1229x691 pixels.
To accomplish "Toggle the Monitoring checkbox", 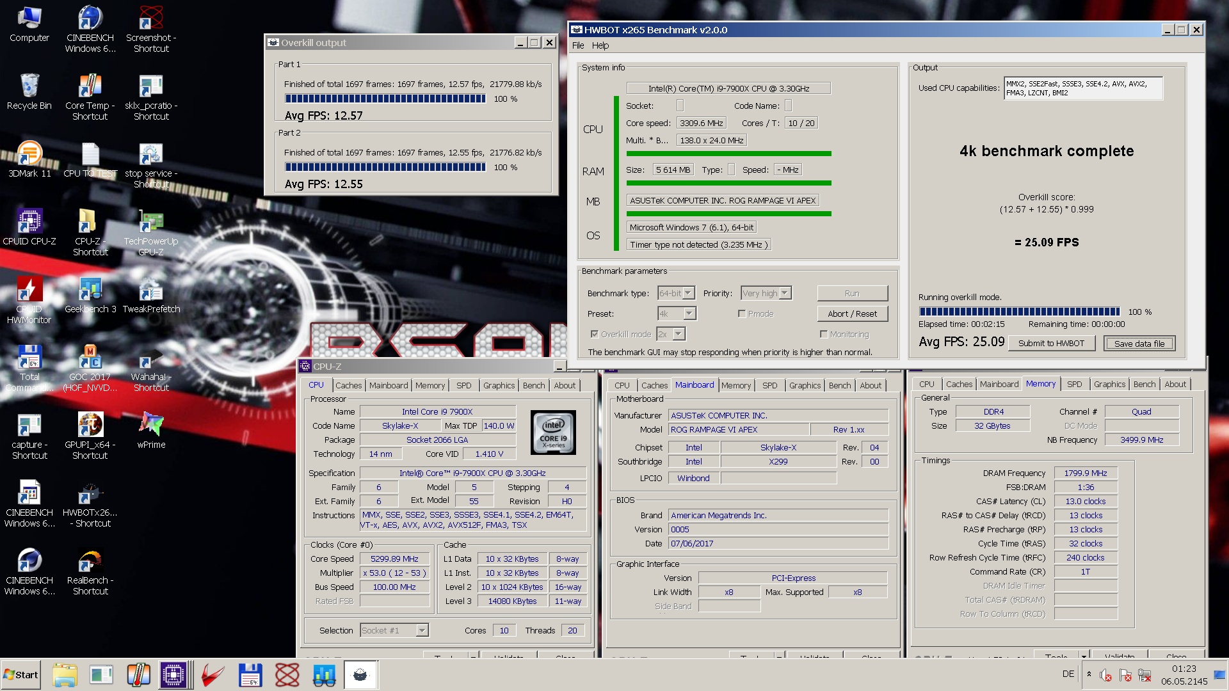I will click(x=824, y=334).
